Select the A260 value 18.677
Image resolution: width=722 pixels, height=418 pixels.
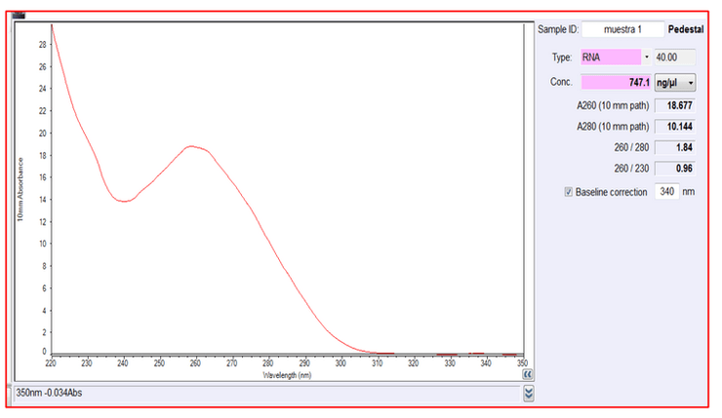tap(674, 105)
